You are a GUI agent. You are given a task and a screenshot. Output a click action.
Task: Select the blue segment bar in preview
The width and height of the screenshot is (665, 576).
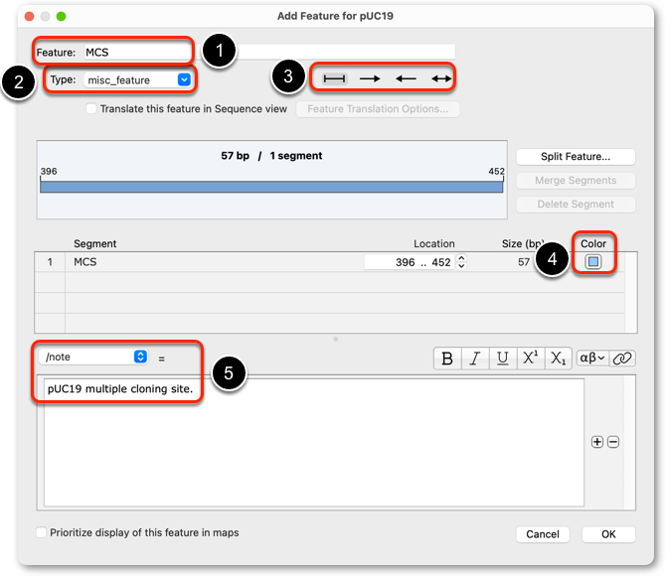(x=271, y=187)
